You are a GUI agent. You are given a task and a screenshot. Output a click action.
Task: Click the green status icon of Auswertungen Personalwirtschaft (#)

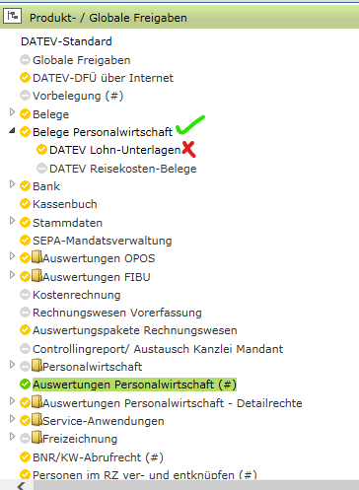25,385
